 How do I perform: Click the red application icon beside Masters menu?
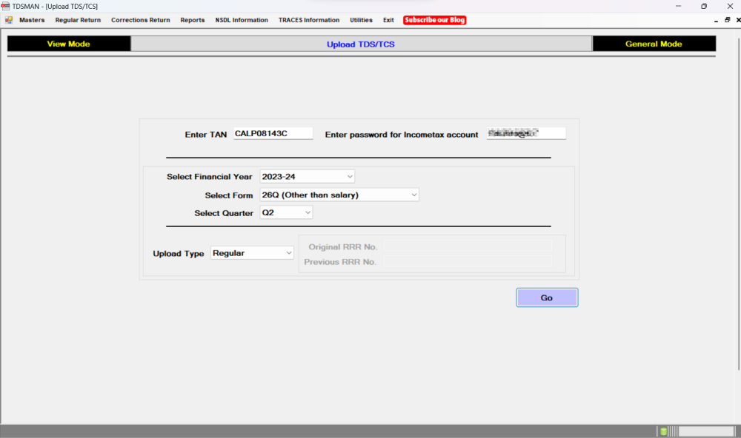[x=7, y=20]
